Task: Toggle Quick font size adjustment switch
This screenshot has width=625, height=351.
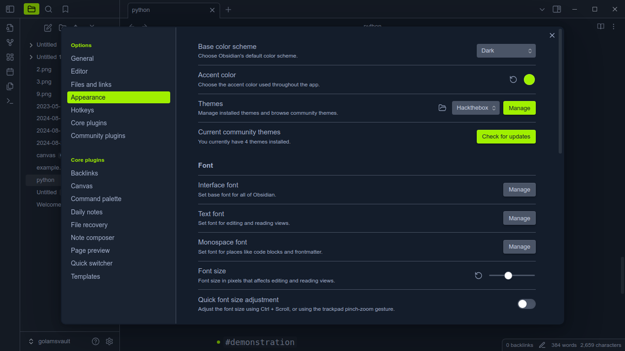Action: click(x=526, y=304)
